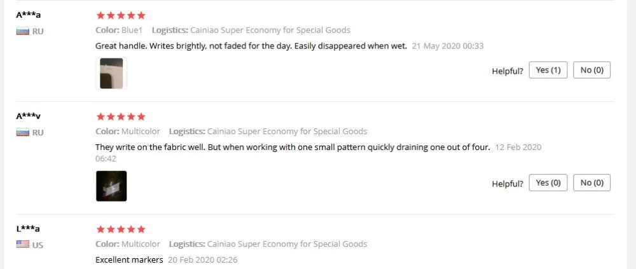Click the 'Excellent markers' review text
Image resolution: width=636 pixels, height=269 pixels.
pyautogui.click(x=129, y=259)
